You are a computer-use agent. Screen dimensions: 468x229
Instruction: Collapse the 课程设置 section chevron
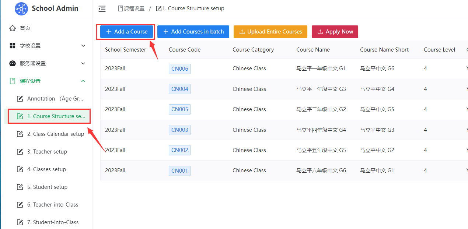pos(83,81)
